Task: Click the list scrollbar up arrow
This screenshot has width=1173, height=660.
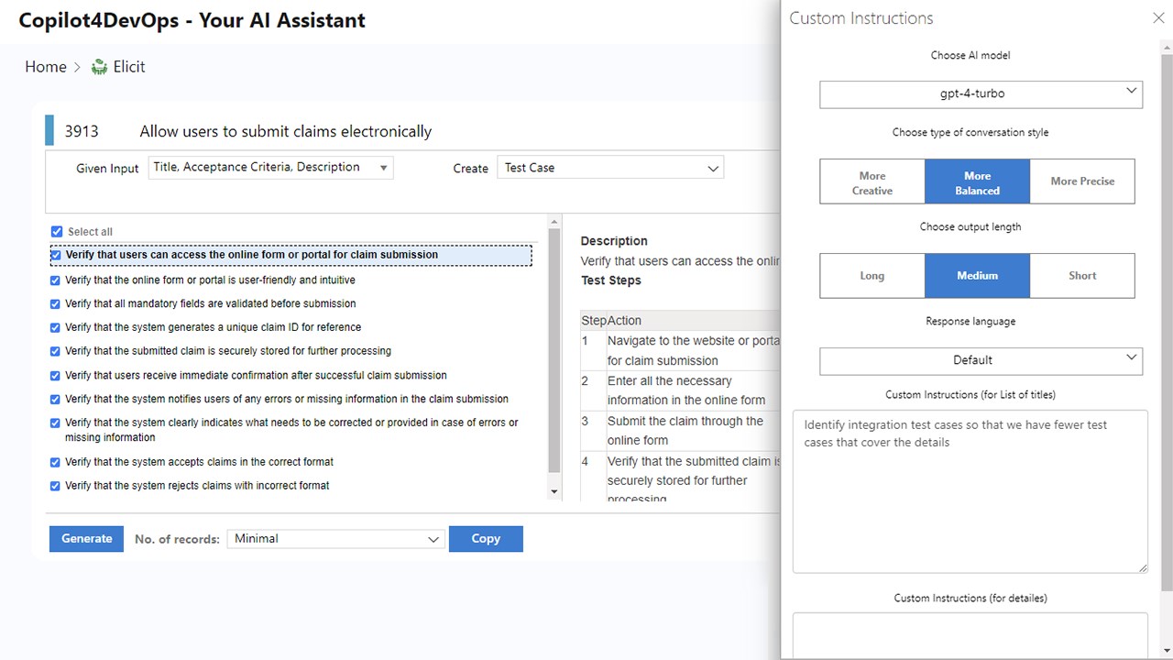Action: [x=554, y=222]
